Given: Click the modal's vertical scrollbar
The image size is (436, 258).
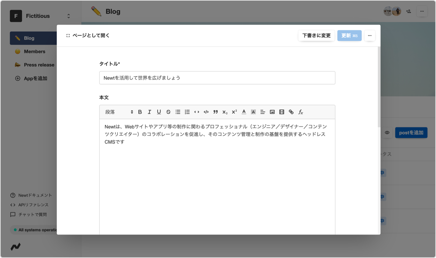Looking at the screenshot, I should [x=379, y=87].
